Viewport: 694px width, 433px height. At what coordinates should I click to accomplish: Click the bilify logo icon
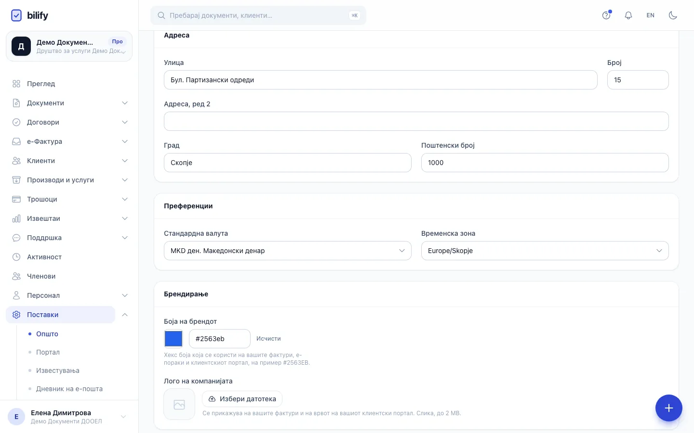point(16,15)
